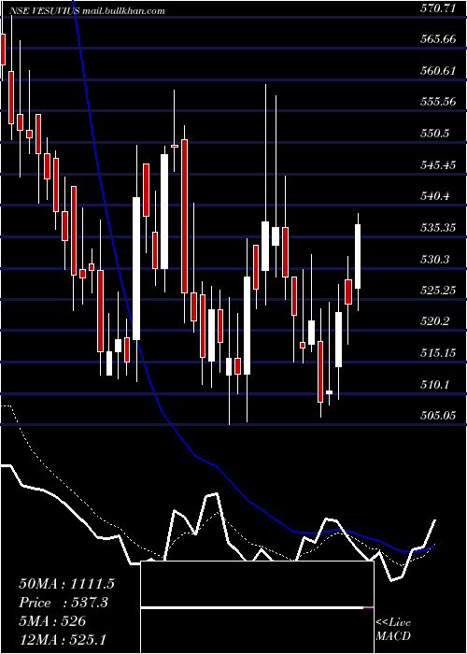Click the NSE VESUVIUS mail.bullkhan.com title text

[87, 11]
